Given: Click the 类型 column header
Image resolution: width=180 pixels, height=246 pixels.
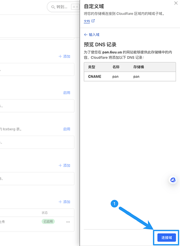Looking at the screenshot, I should [x=92, y=67].
